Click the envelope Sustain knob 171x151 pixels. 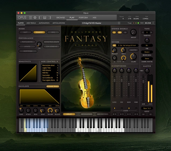click(50, 110)
